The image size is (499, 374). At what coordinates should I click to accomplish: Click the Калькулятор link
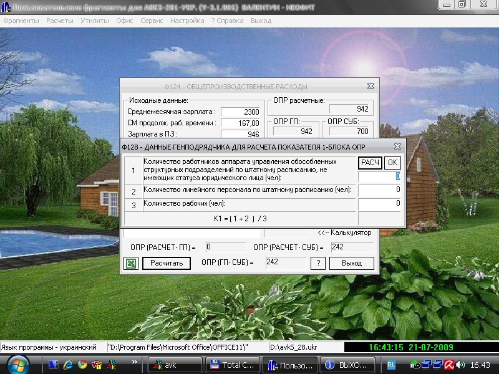point(344,233)
